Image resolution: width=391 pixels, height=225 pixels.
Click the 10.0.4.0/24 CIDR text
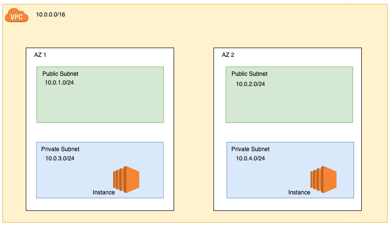pyautogui.click(x=250, y=158)
